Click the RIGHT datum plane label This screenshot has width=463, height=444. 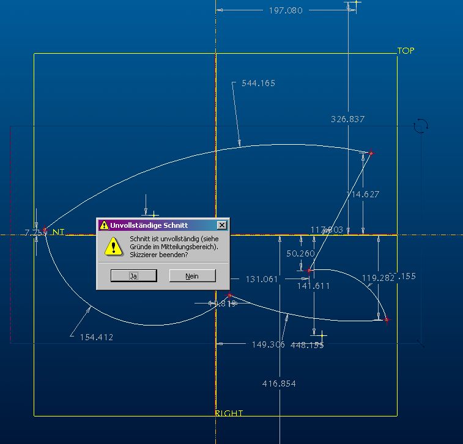pyautogui.click(x=229, y=413)
